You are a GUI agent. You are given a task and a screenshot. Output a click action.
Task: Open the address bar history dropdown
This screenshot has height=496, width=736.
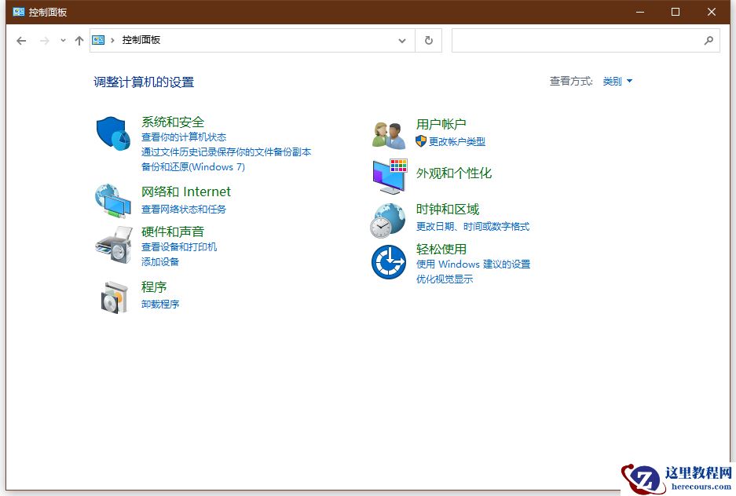(x=401, y=40)
